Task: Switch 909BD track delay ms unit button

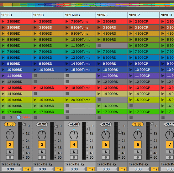Action: 27,169
